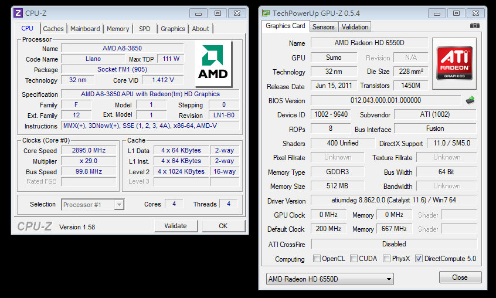Screen dimensions: 496x298
Task: Open the Sensors tab in GPU-Z
Action: (323, 27)
